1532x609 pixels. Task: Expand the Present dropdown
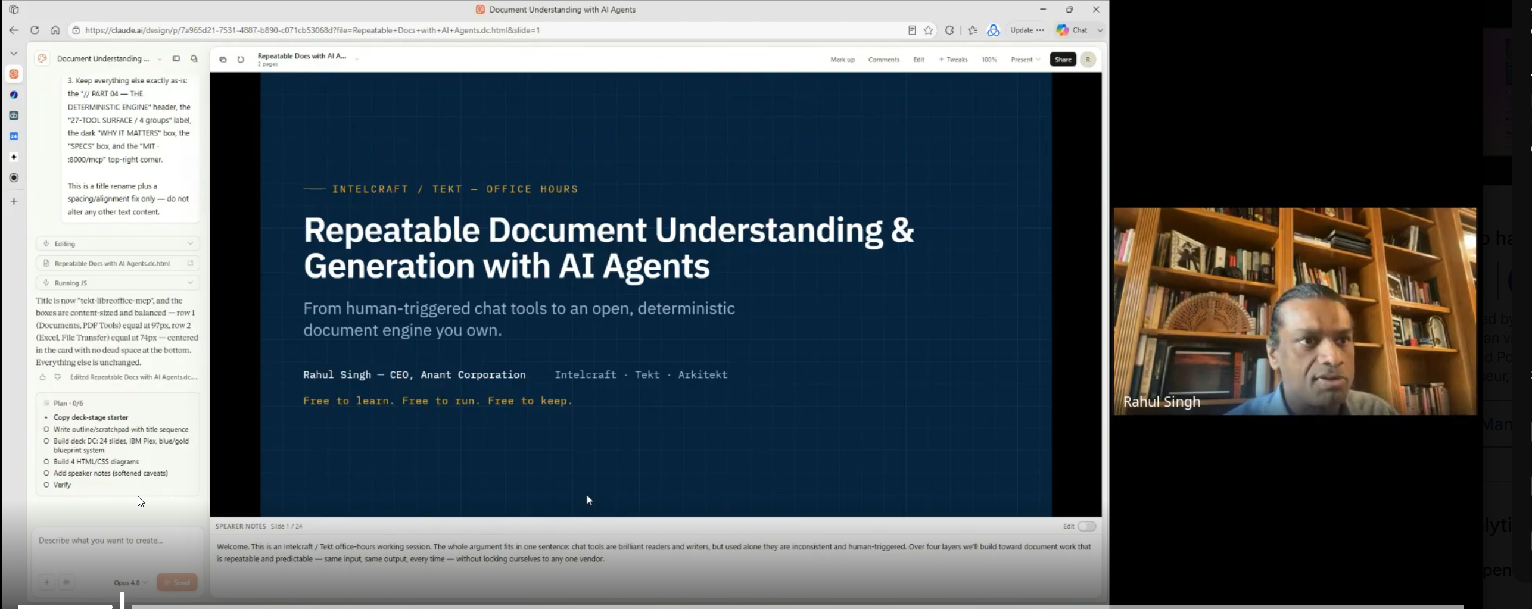(x=1025, y=60)
